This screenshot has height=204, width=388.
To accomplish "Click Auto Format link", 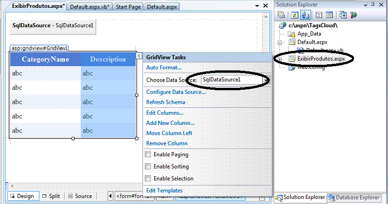I will [163, 67].
